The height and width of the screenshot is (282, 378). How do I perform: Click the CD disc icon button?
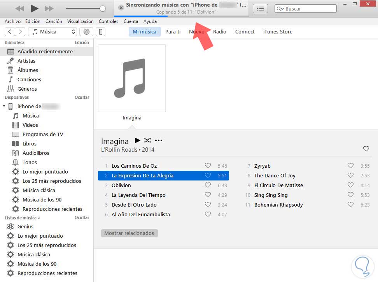tap(86, 32)
